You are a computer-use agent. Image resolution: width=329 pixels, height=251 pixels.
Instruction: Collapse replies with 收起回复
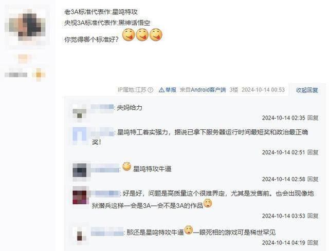(x=306, y=90)
